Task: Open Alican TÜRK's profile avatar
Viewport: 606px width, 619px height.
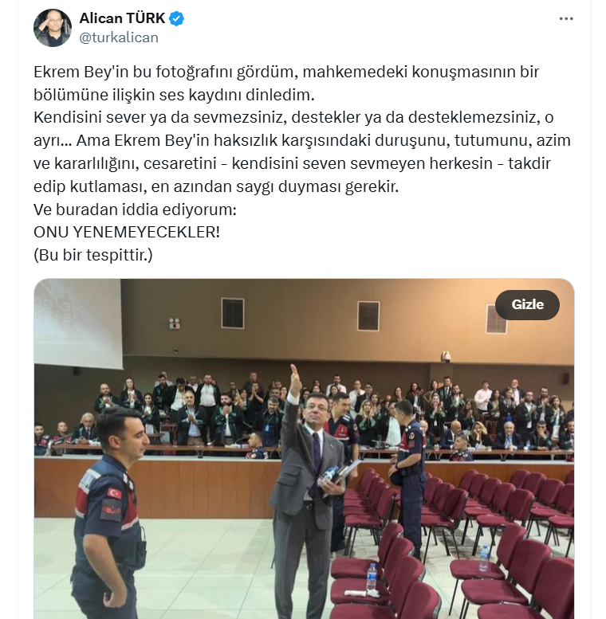Action: pos(53,28)
